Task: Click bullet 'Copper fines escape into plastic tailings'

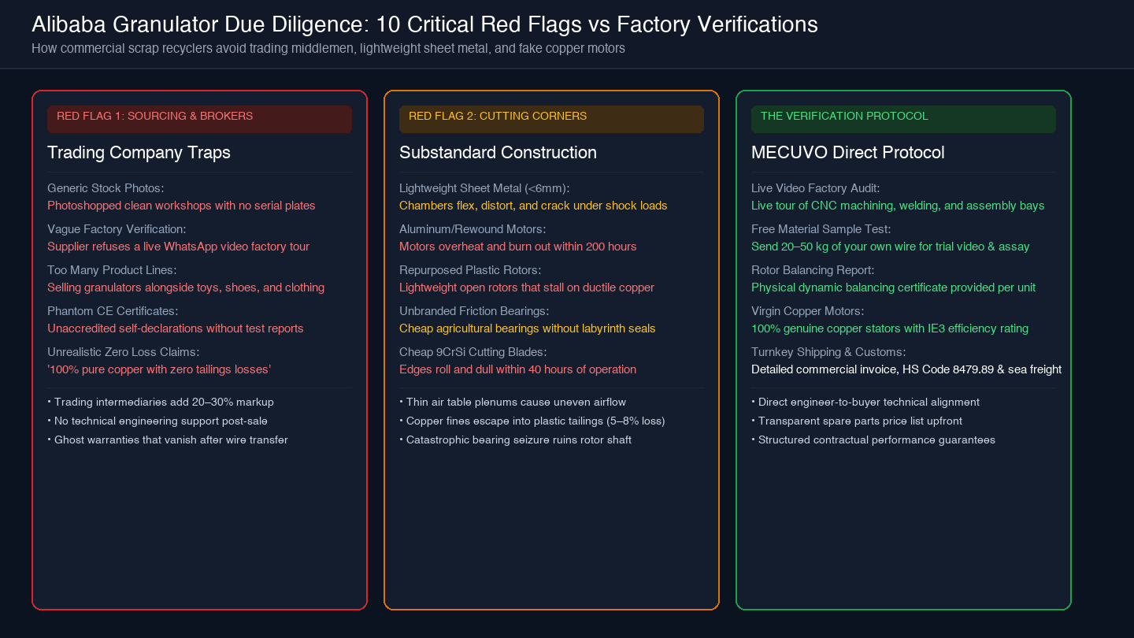Action: (532, 421)
